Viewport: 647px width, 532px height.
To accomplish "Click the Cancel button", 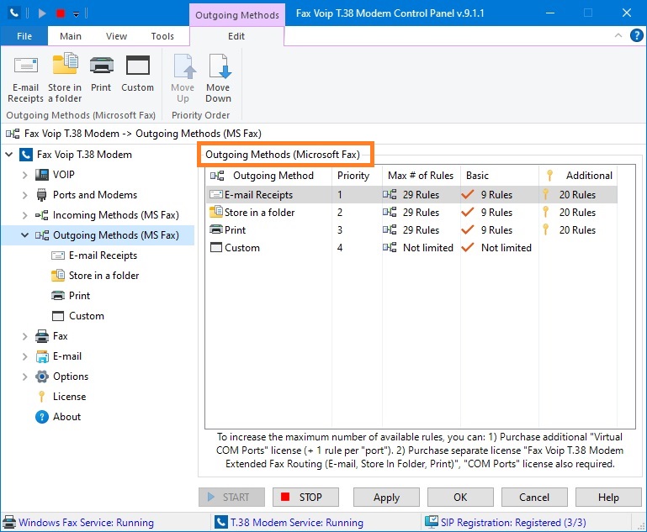I will click(534, 498).
